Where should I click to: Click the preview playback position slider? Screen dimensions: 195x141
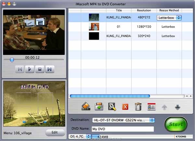12,60
